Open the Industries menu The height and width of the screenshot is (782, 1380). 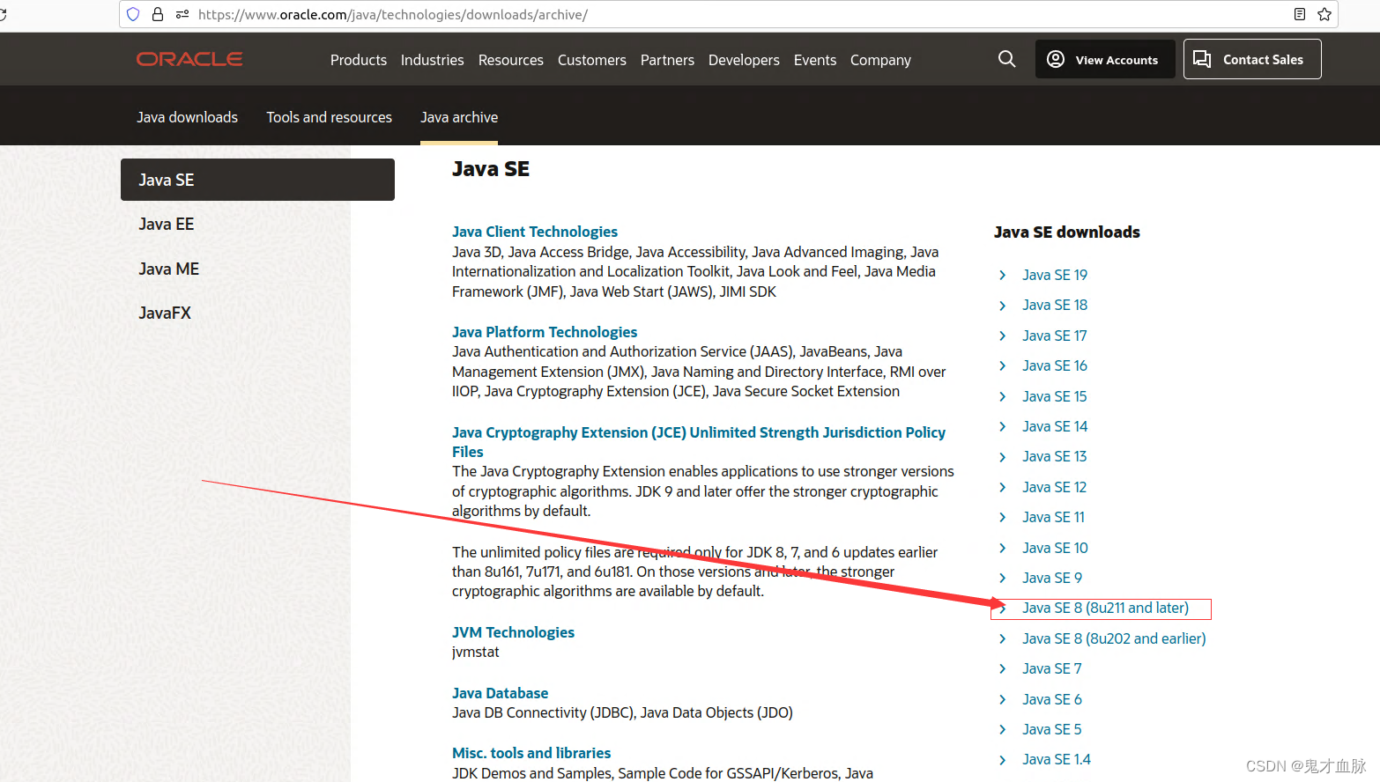(432, 60)
